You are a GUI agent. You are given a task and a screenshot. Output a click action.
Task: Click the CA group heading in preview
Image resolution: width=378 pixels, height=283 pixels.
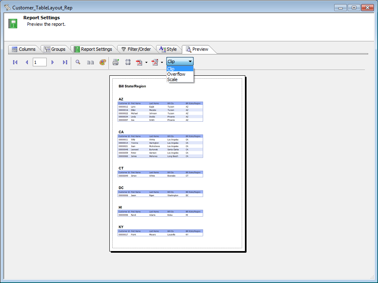coord(121,132)
